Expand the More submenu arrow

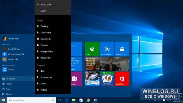(68, 11)
